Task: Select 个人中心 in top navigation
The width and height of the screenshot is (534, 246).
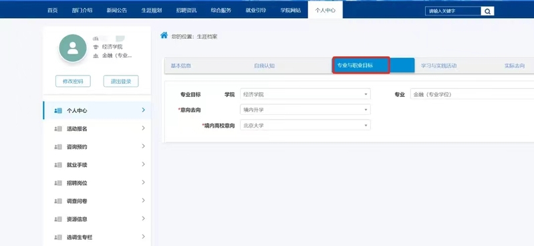Action: tap(325, 10)
